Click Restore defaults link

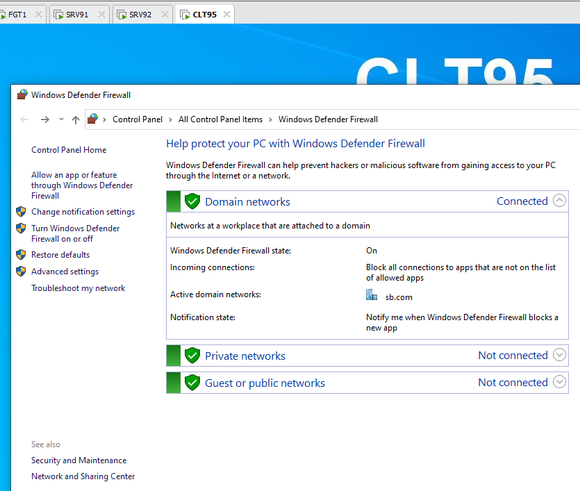[60, 255]
